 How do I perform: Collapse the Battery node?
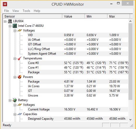(10, 100)
